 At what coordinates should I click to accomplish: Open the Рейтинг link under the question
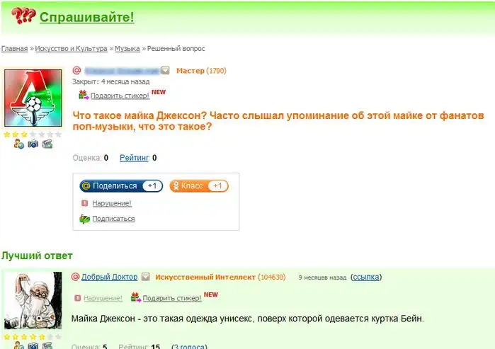(134, 158)
